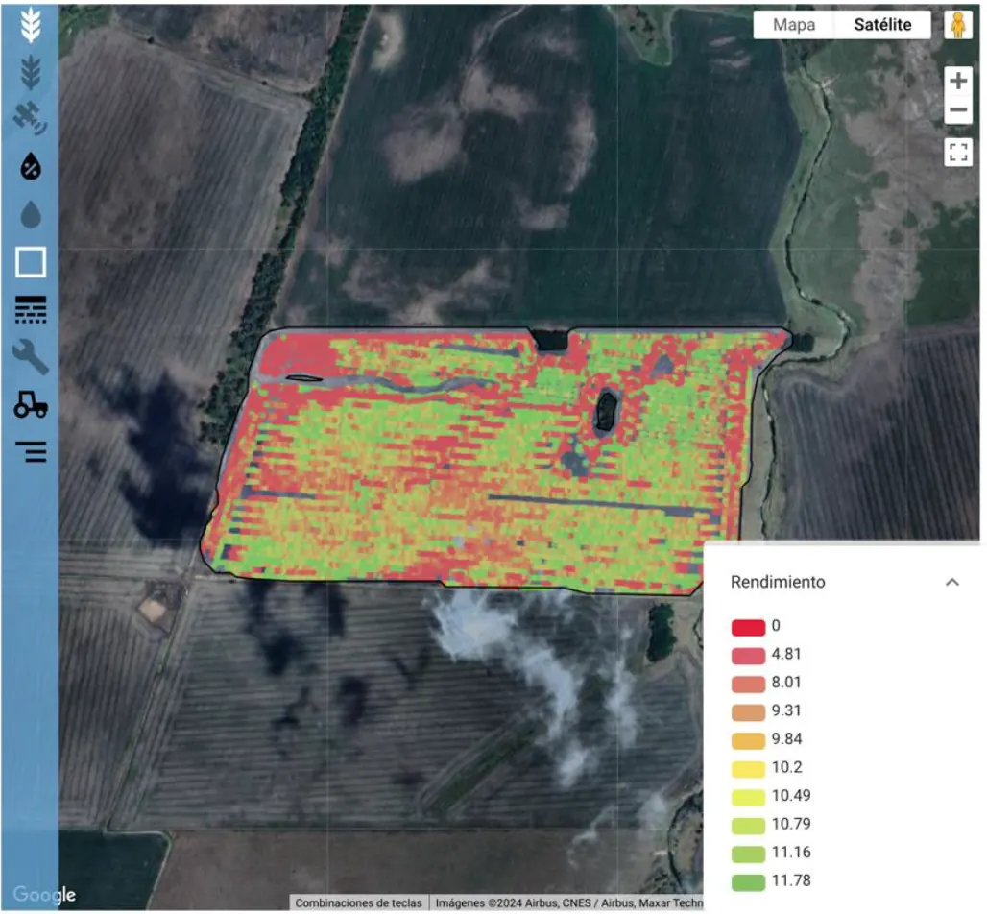
Task: Open the wrench tools icon
Action: coord(30,357)
